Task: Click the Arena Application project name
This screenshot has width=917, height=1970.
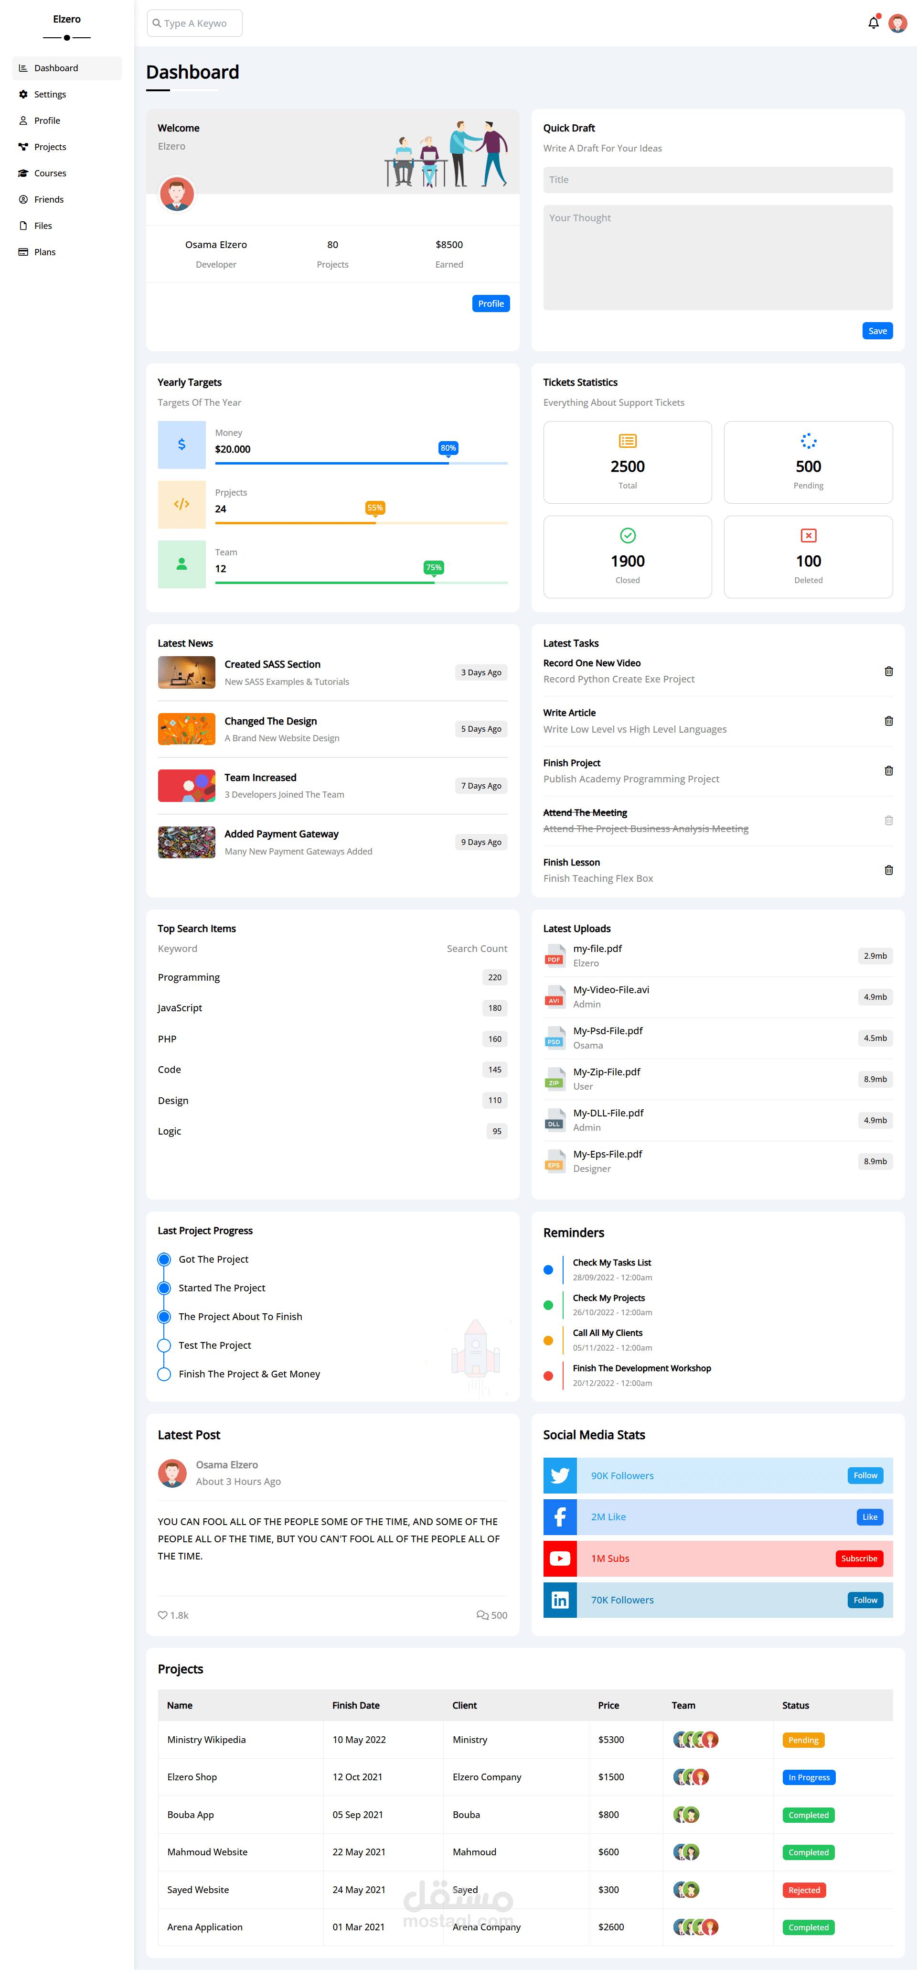Action: click(205, 1927)
